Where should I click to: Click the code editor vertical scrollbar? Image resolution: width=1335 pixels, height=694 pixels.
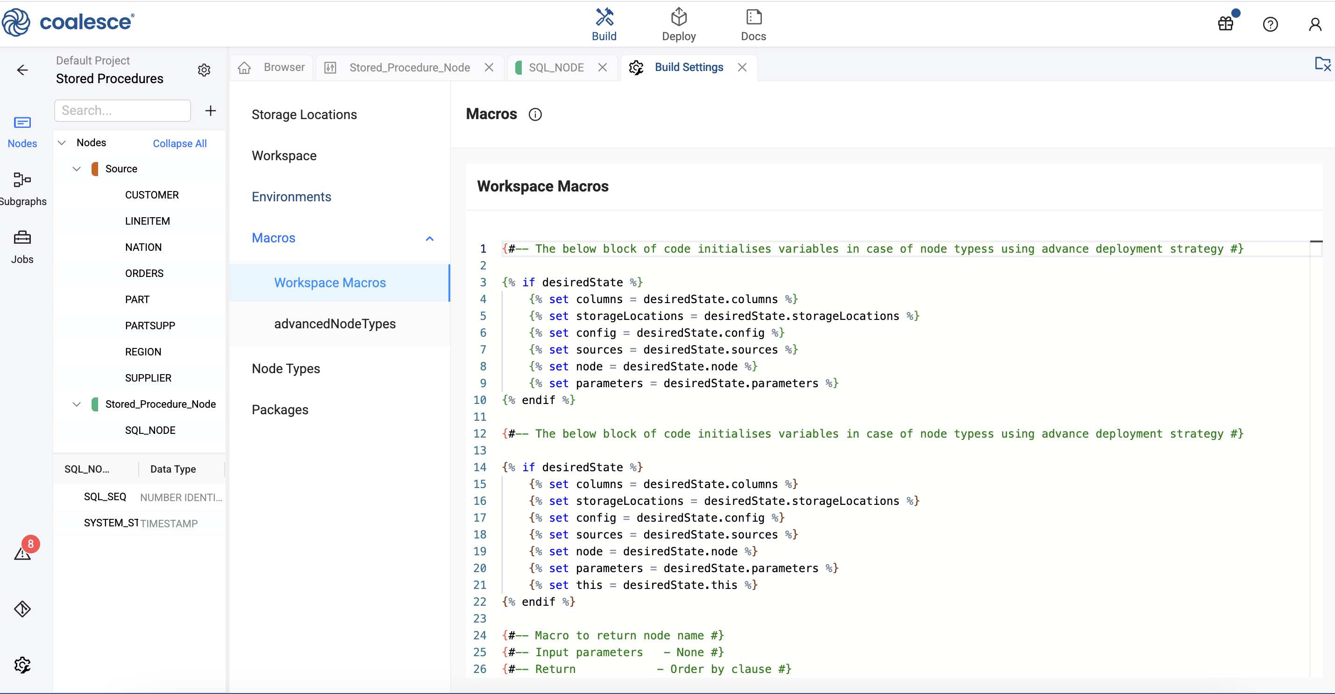click(1316, 459)
